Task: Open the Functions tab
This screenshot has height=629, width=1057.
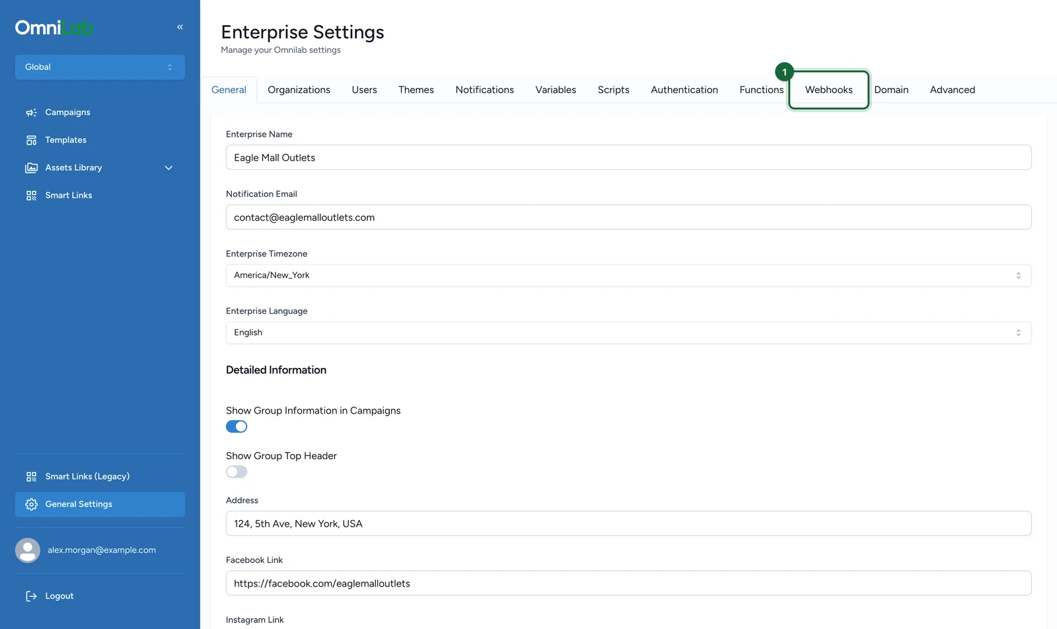Action: [x=761, y=90]
